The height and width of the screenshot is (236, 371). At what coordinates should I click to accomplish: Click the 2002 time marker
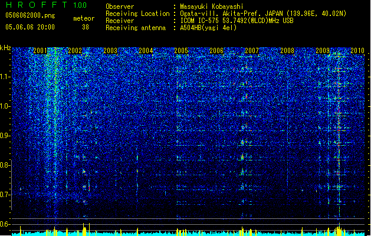coord(75,50)
